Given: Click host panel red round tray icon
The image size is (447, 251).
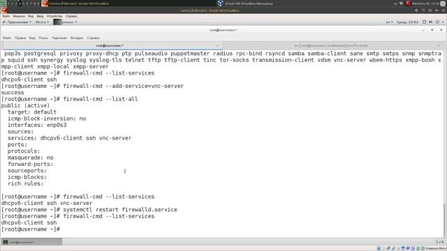Looking at the screenshot, I should coord(408,3).
